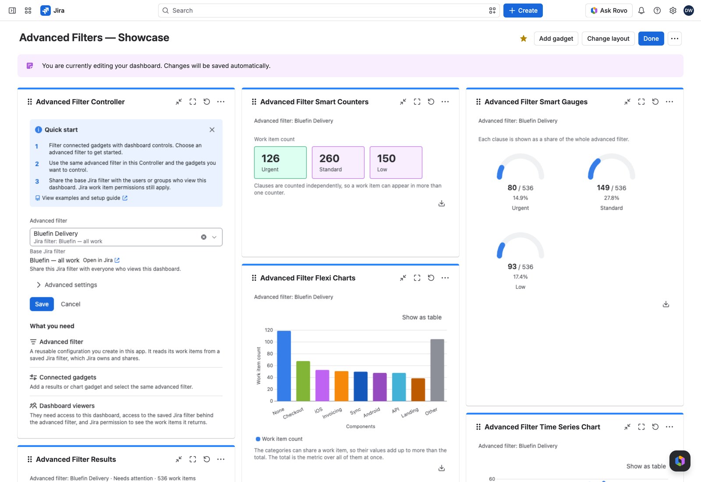The image size is (701, 482).
Task: Open the app switcher grid icon
Action: pyautogui.click(x=28, y=11)
